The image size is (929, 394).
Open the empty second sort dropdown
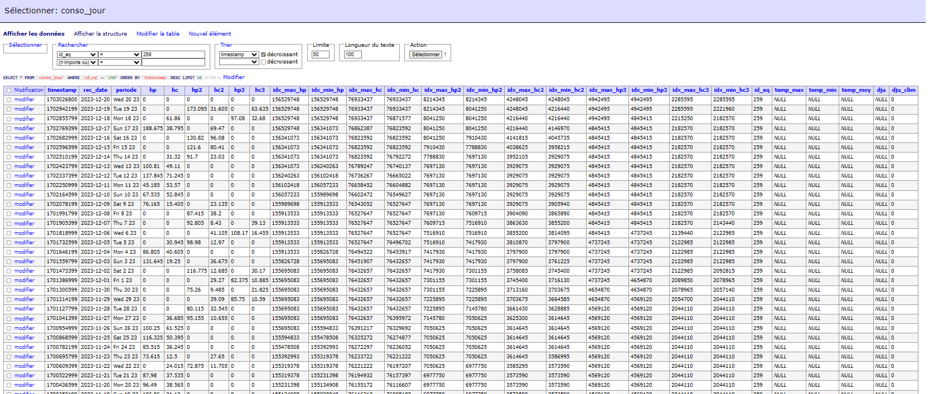point(239,62)
